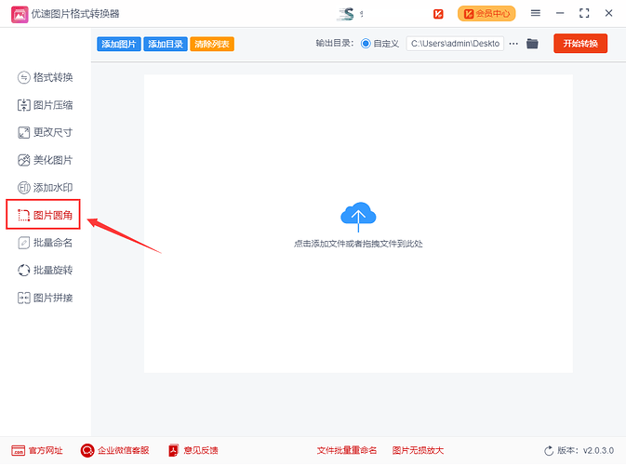Viewport: 626px width, 465px height.
Task: Toggle fullscreen window icon
Action: pyautogui.click(x=584, y=13)
